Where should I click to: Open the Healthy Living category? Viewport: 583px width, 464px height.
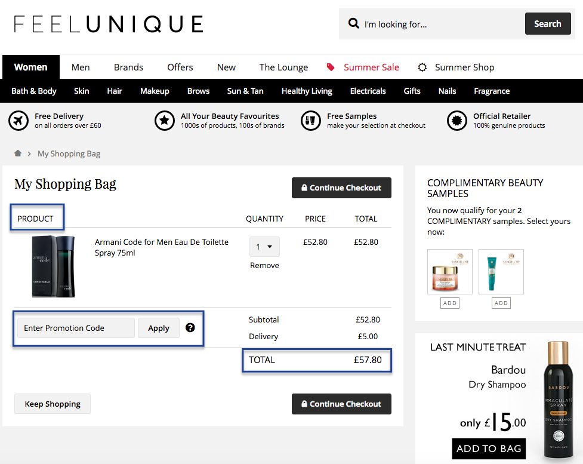pyautogui.click(x=307, y=91)
